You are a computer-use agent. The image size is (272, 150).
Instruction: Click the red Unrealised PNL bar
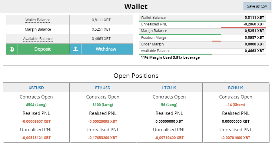(x=244, y=28)
